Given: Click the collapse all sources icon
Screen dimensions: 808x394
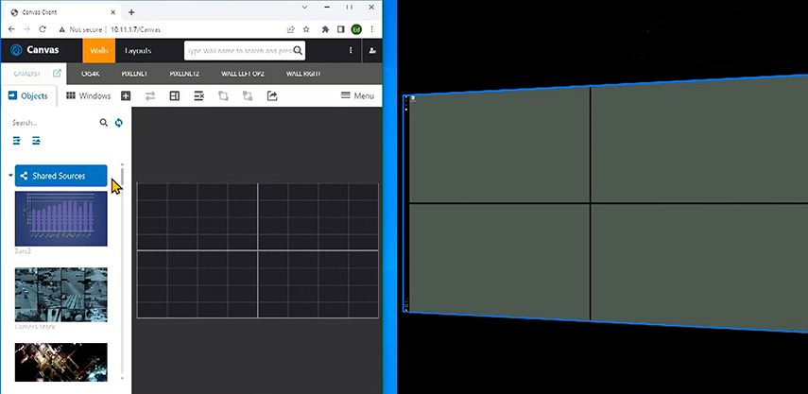Looking at the screenshot, I should coord(36,141).
